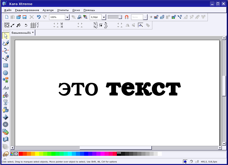Click the vertical scrollbar down arrow
228x165 pixels.
click(224, 144)
